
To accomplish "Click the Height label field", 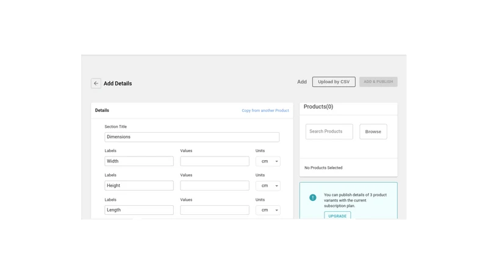I will coord(139,186).
